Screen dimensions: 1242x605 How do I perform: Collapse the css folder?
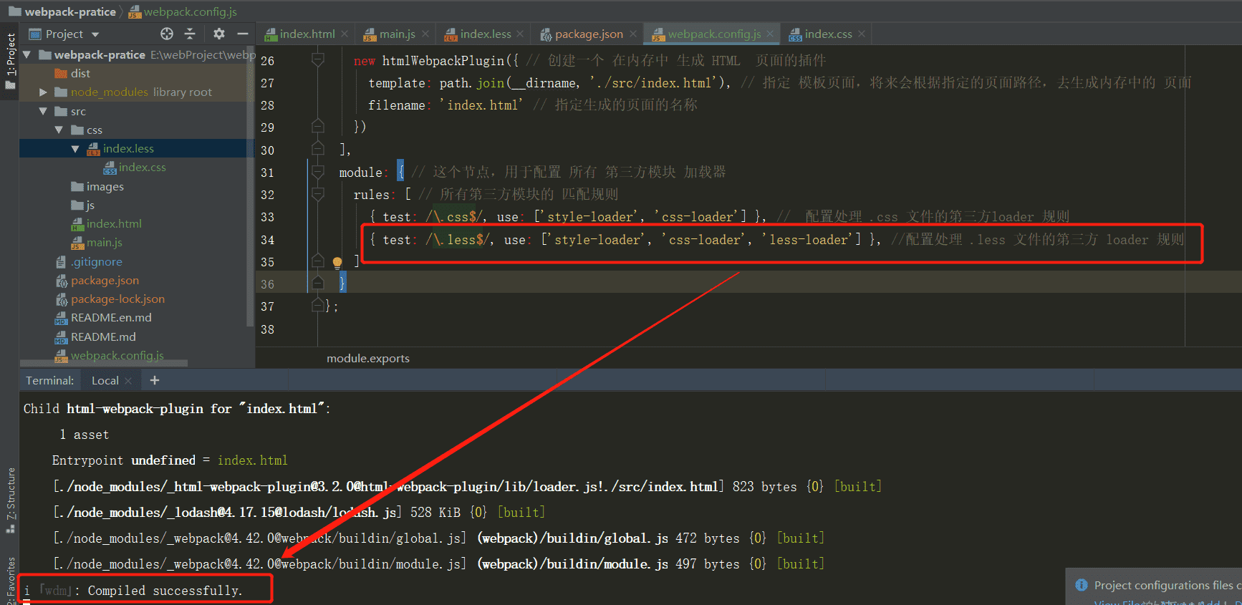click(x=59, y=130)
